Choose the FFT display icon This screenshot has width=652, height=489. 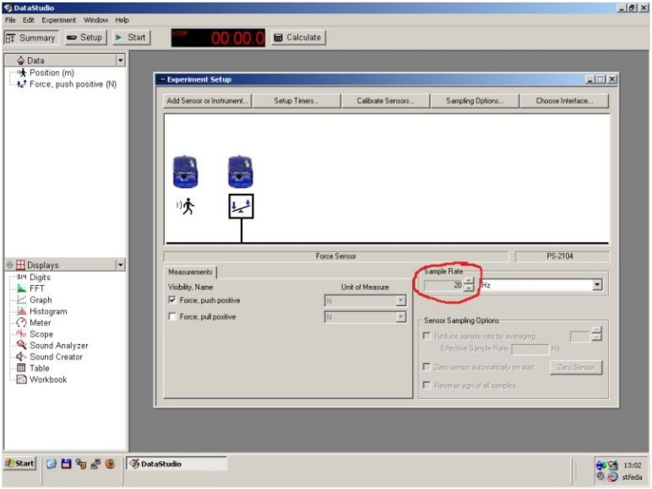coord(21,288)
